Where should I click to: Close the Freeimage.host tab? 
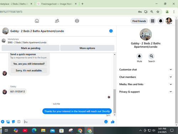76,4
